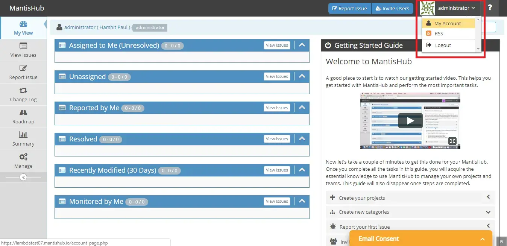Collapse the sidebar with the arrow toggle

tap(23, 177)
